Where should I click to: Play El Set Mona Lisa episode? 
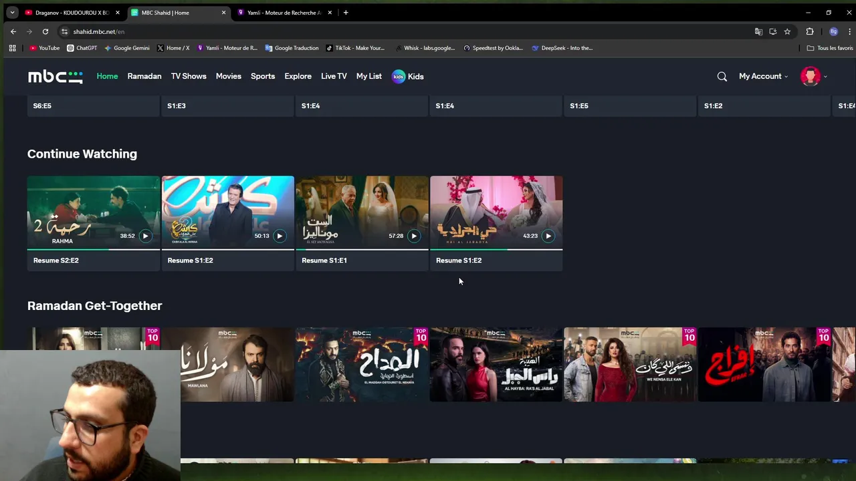click(414, 236)
